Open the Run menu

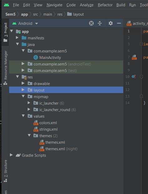click(132, 5)
